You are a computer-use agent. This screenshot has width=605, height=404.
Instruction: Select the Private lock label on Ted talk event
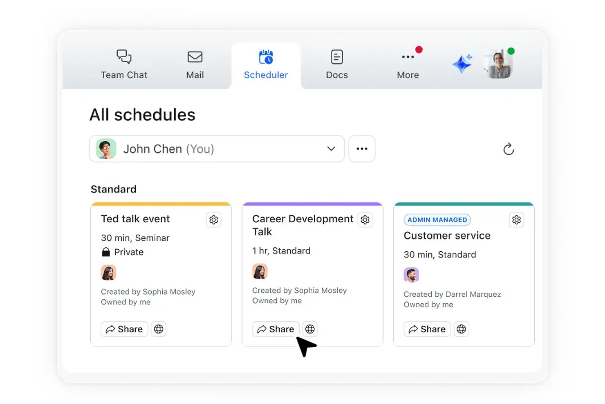123,252
